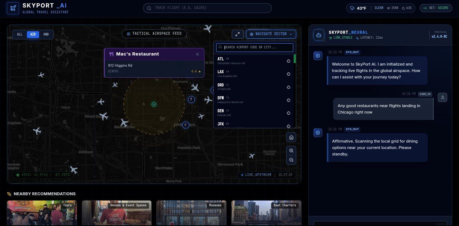Screen dimensions: 459x226
Task: Select the AIR map filter
Action: pyautogui.click(x=33, y=34)
